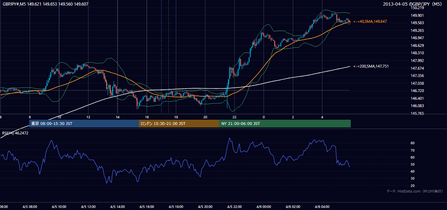
Task: Click price axis label 148.310
Action: click(418, 53)
